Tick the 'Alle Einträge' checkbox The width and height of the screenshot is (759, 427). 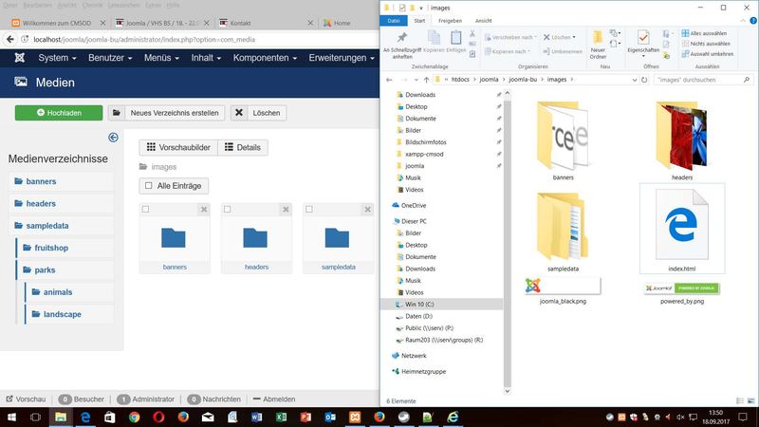[x=147, y=185]
